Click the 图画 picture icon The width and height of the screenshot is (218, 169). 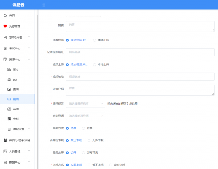9,89
